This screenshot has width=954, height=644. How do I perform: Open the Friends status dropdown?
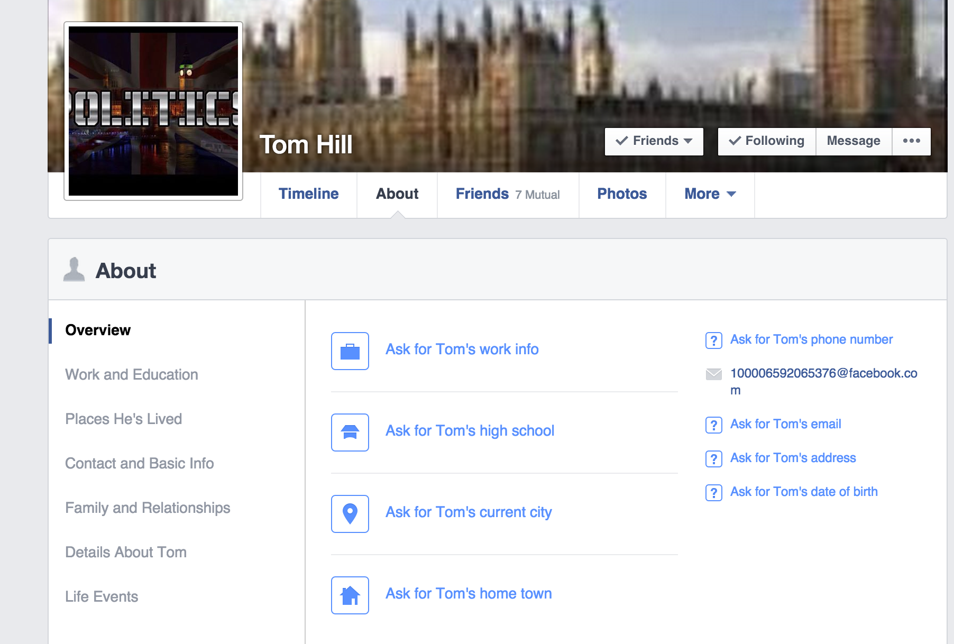(654, 141)
